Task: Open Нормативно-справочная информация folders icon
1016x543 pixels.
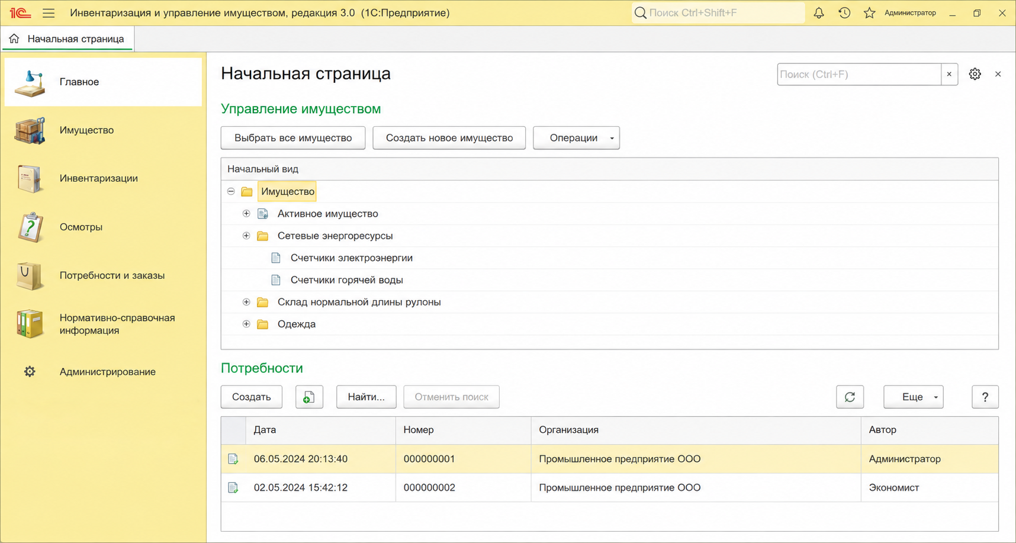Action: point(30,324)
